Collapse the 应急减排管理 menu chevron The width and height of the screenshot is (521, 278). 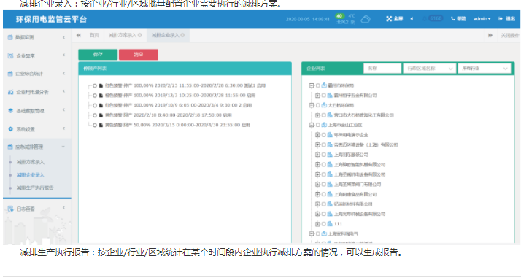(x=63, y=147)
